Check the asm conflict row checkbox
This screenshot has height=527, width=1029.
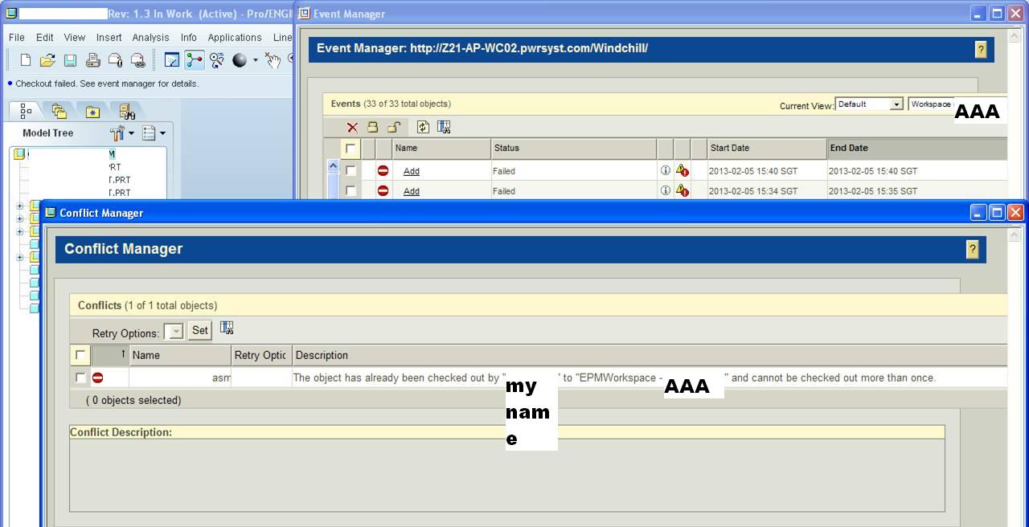pyautogui.click(x=80, y=378)
